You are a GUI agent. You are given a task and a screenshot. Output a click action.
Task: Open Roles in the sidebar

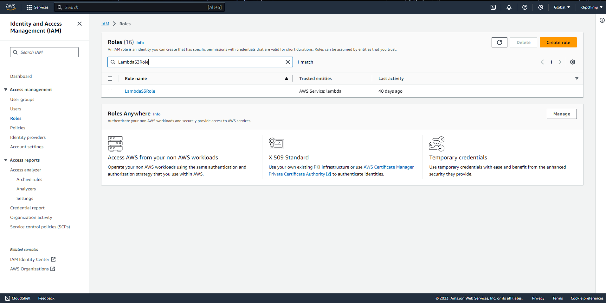coord(16,118)
